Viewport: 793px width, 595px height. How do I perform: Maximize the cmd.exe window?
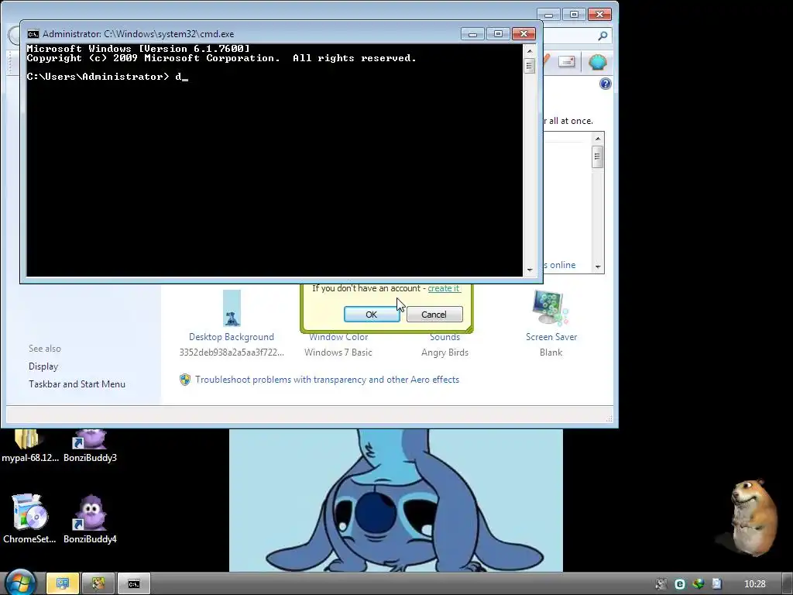pyautogui.click(x=498, y=34)
